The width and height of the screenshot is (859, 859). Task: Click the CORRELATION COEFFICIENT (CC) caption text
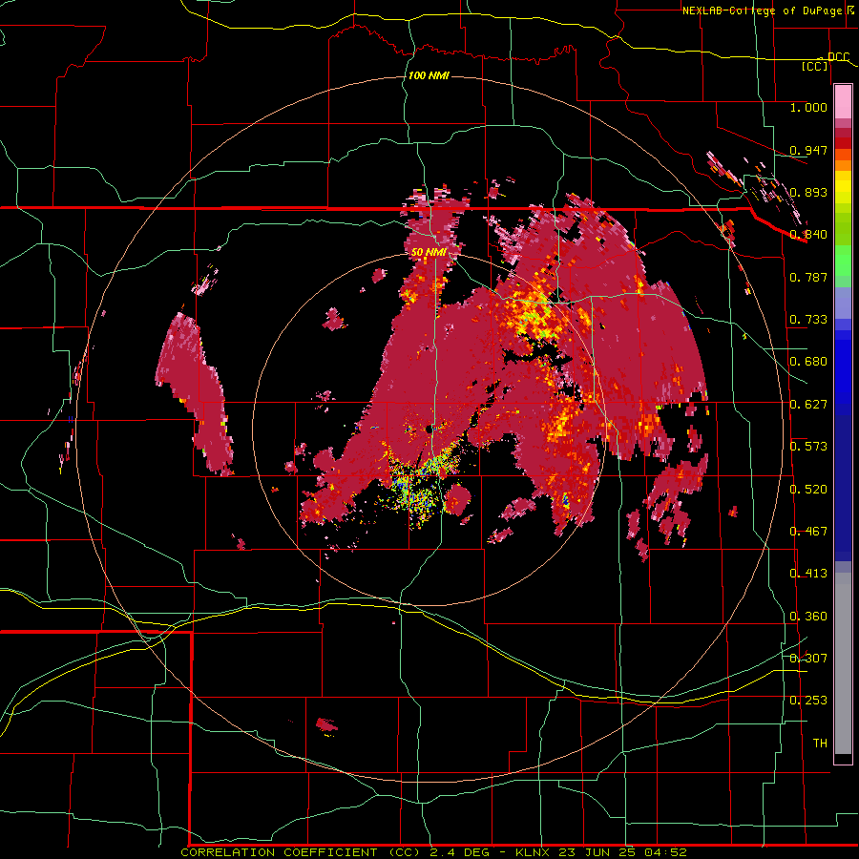(x=301, y=852)
